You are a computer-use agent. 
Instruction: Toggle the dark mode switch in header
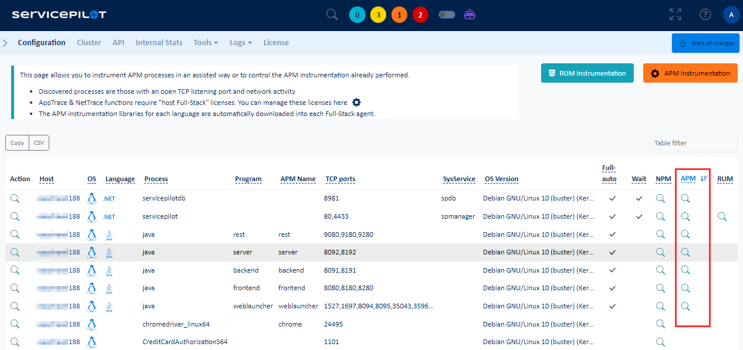pos(447,15)
